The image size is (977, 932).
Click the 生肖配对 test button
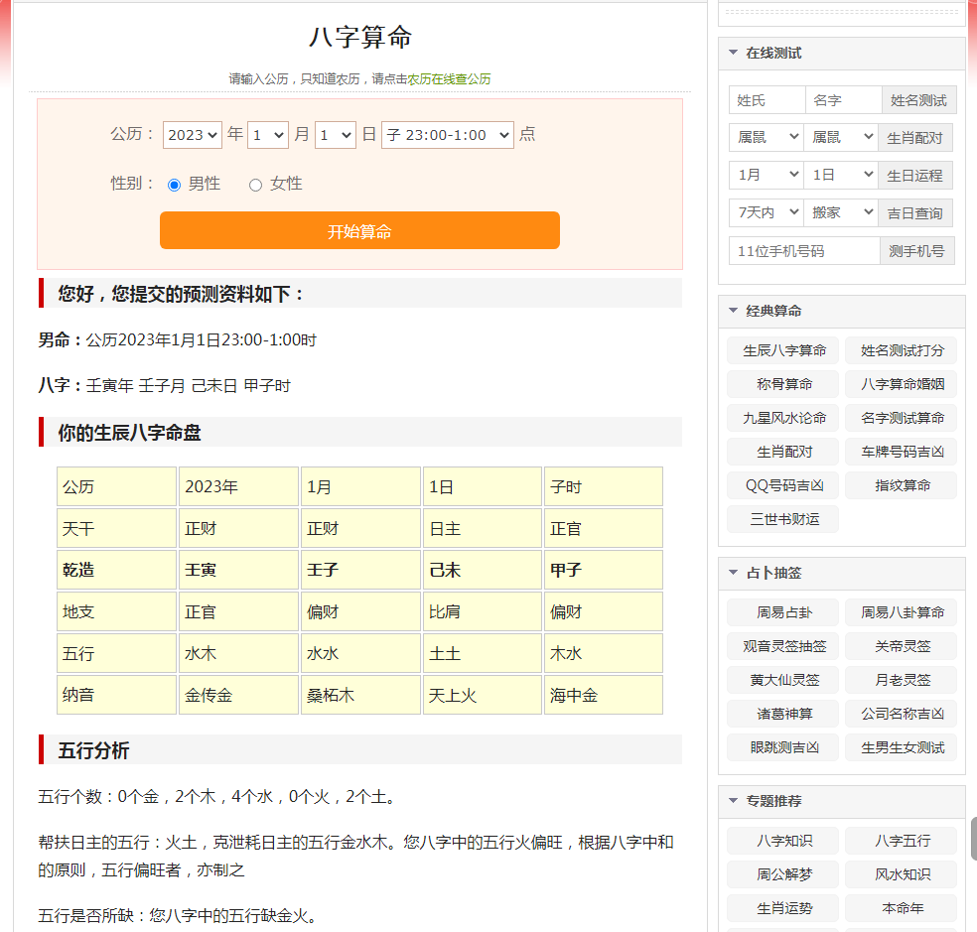914,137
